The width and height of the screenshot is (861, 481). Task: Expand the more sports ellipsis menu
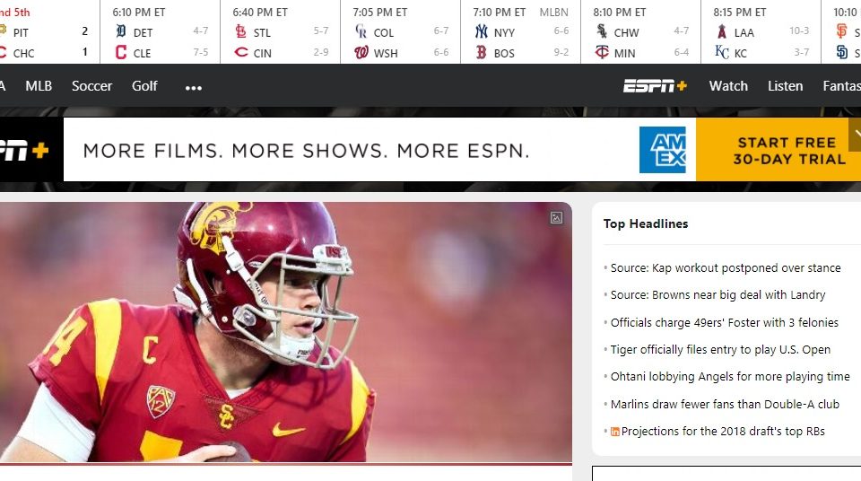pos(194,87)
